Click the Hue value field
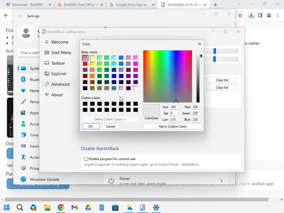Viewport: 284px width, 213px height. pyautogui.click(x=173, y=107)
